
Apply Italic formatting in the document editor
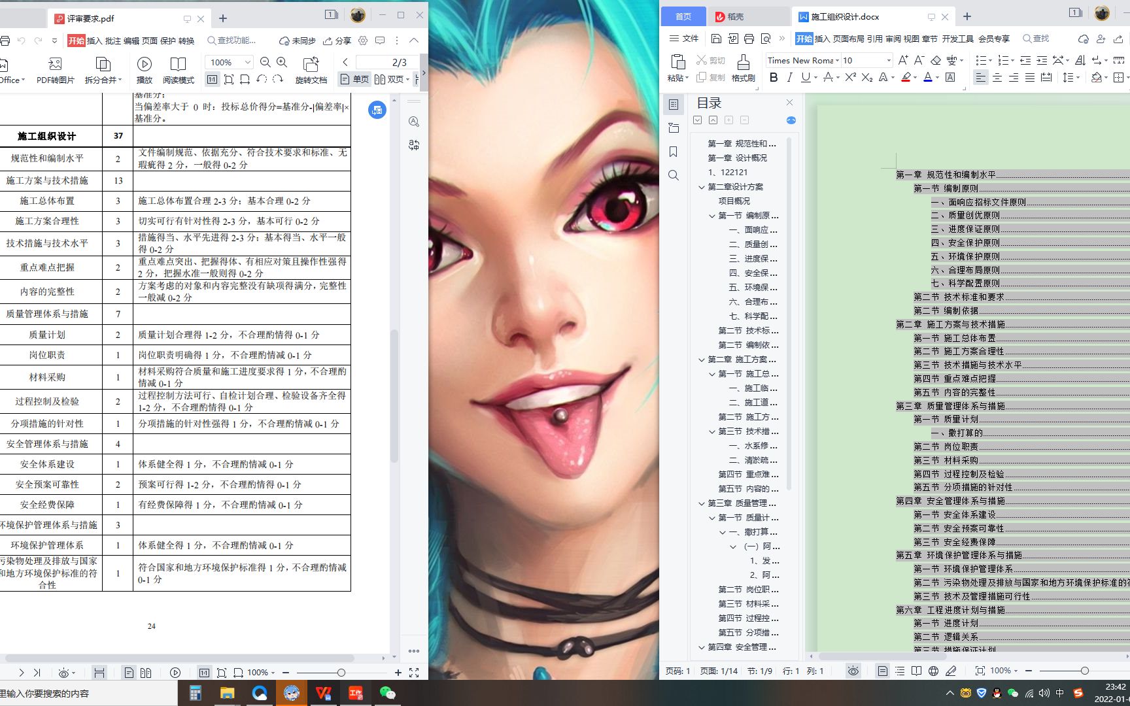point(789,77)
